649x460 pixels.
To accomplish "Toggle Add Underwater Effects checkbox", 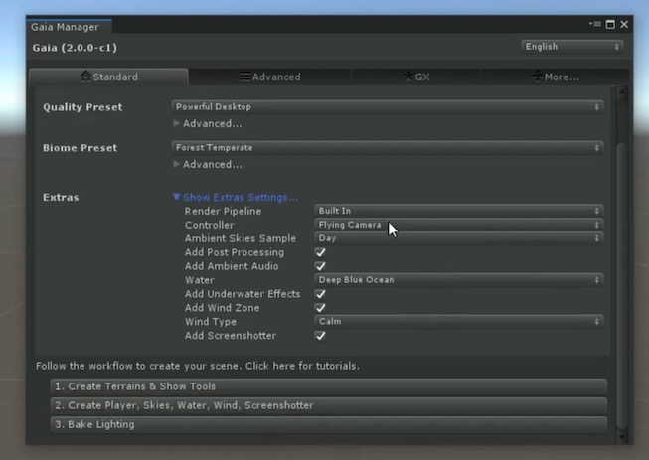I will tap(320, 294).
